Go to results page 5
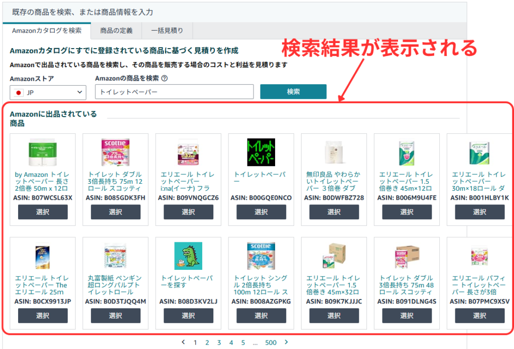 pos(243,342)
